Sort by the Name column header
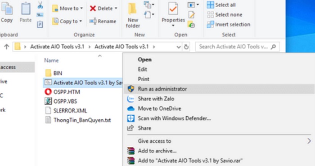This screenshot has height=166, width=315. click(x=51, y=61)
